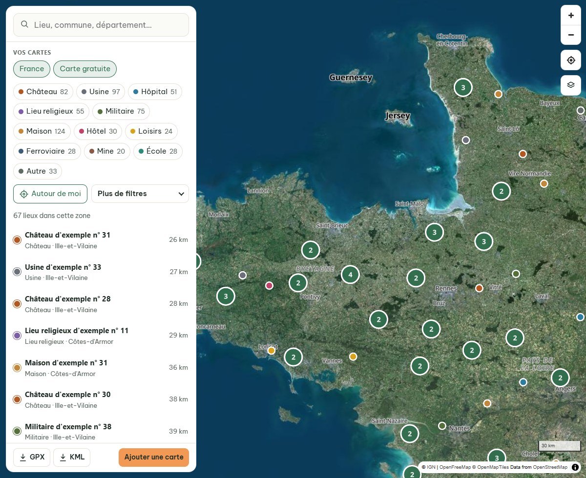Open Lieu religieux d'exemple n° 11 entry

(x=101, y=336)
